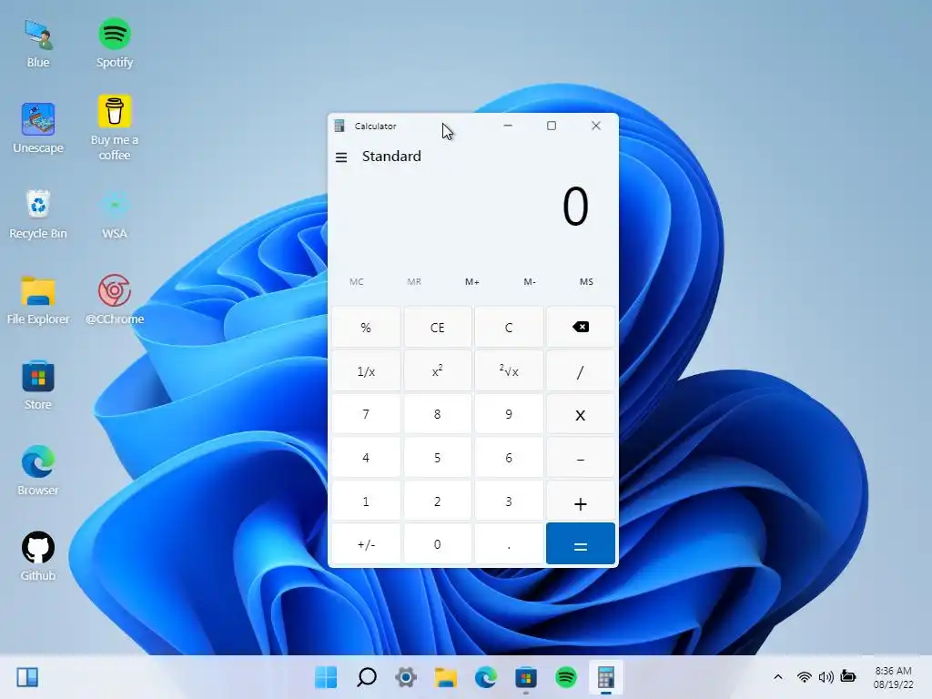
Task: Click the M+ memory add button
Action: (472, 282)
